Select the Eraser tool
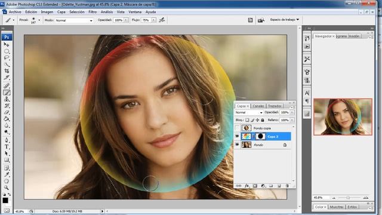Screen dimensions: 382x215 (x=7, y=112)
